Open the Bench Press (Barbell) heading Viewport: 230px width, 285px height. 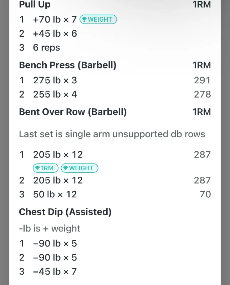[x=68, y=65]
